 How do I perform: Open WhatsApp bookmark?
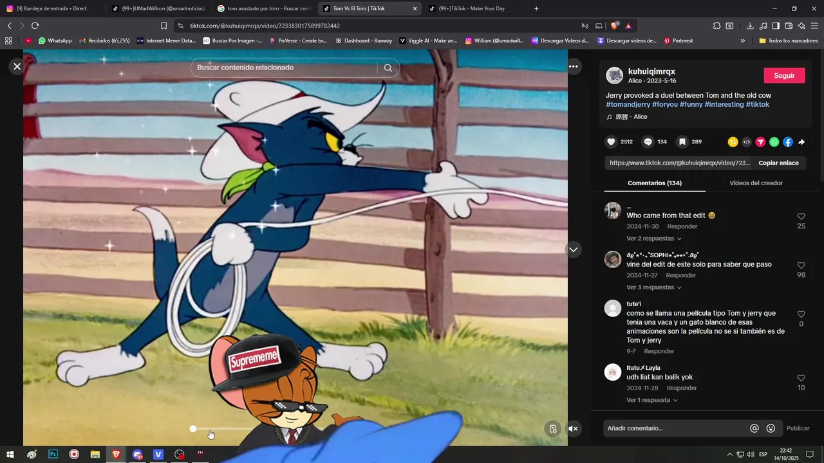coord(55,41)
